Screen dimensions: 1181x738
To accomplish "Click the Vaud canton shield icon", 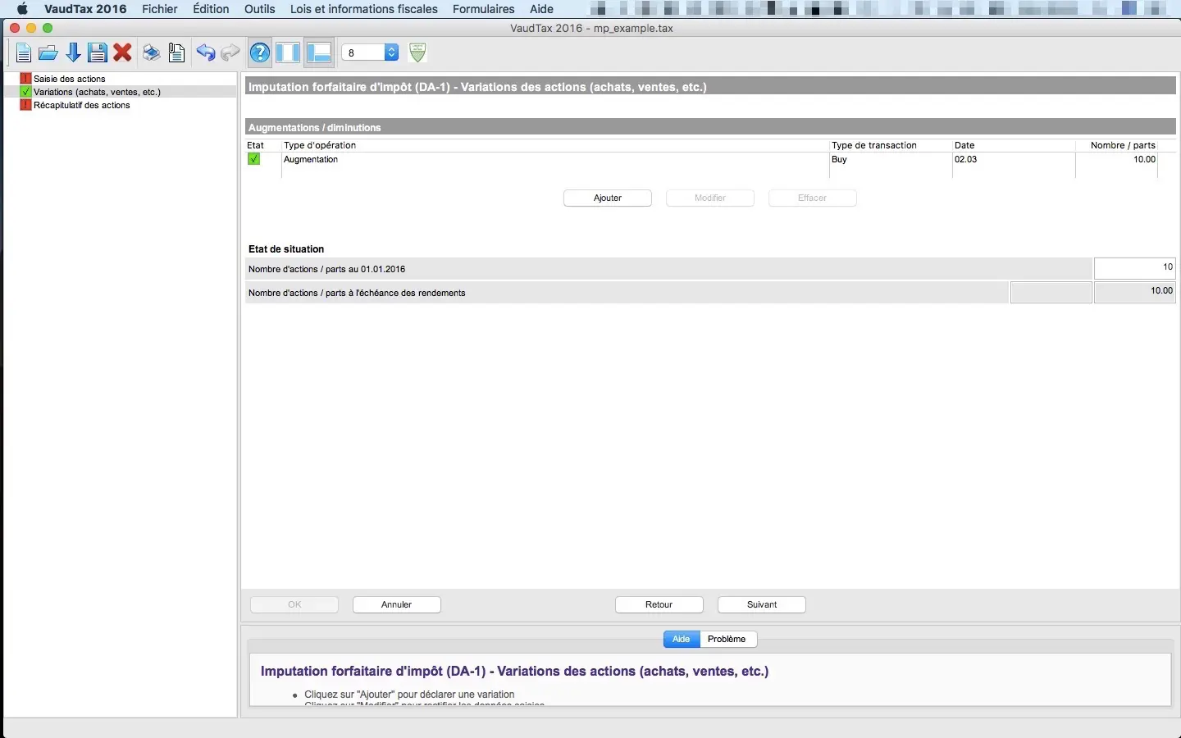I will tap(417, 52).
